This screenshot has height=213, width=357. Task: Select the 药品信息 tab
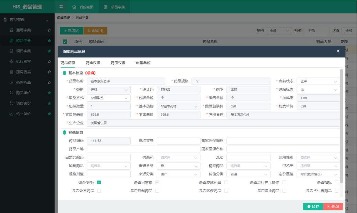coord(68,63)
